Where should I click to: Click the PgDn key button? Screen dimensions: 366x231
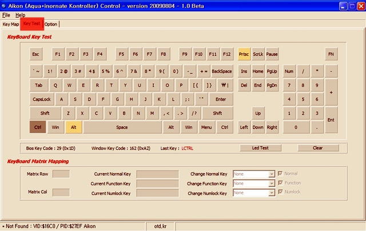[272, 85]
